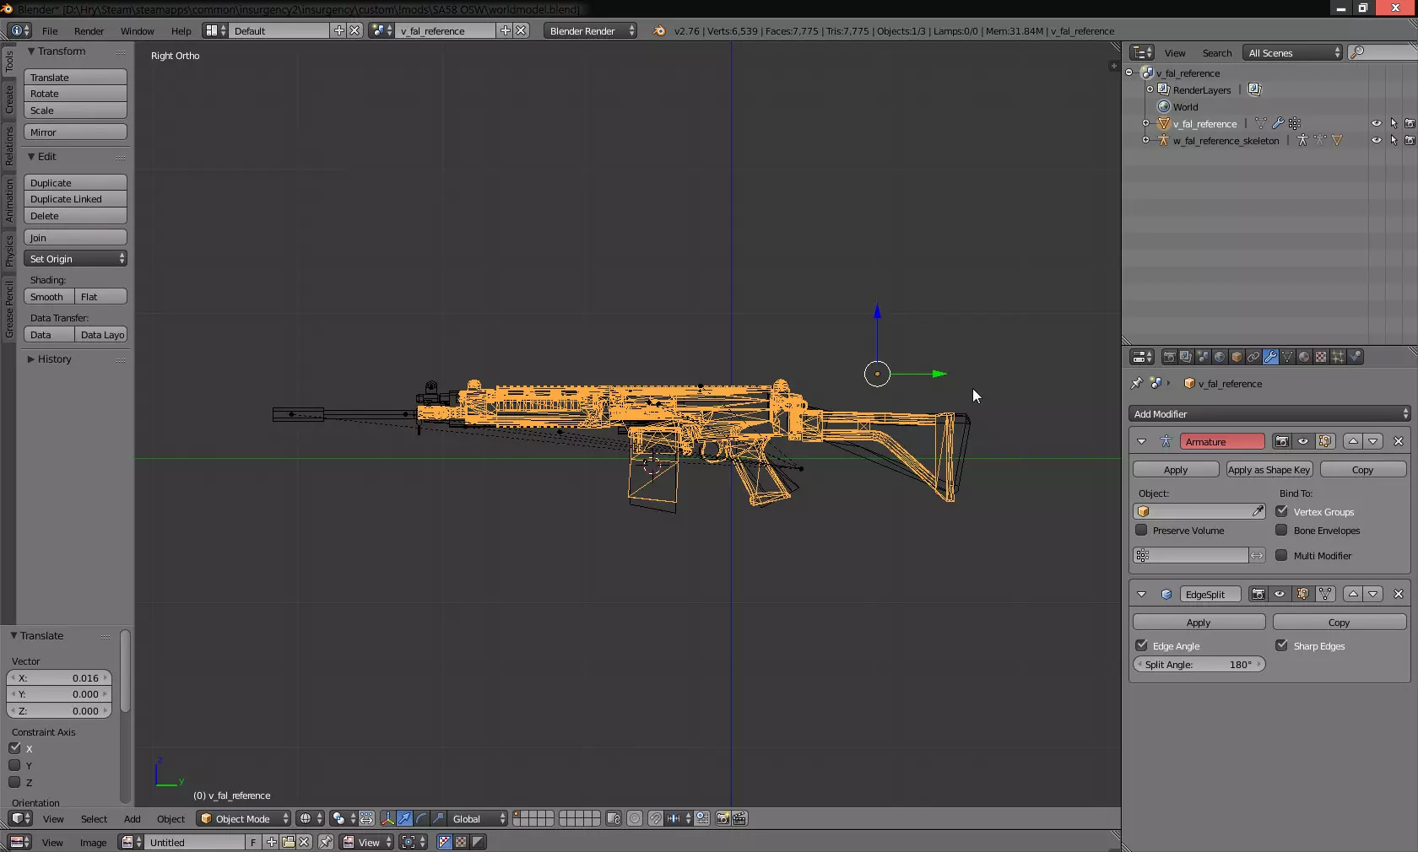
Task: Expand RenderLayers in the outliner
Action: tap(1150, 89)
